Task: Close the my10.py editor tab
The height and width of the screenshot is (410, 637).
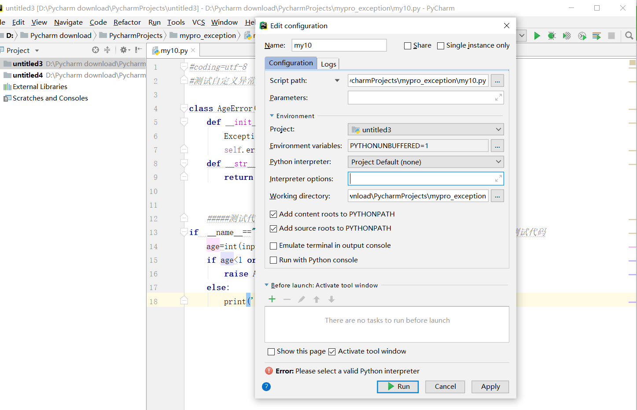Action: coord(193,50)
